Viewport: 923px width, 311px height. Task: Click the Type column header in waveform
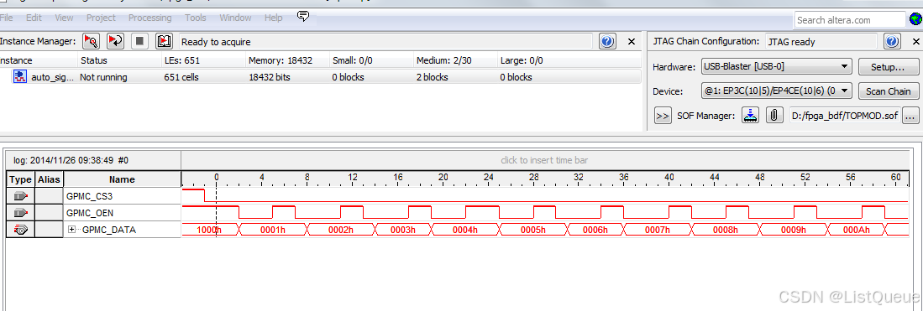tap(21, 179)
